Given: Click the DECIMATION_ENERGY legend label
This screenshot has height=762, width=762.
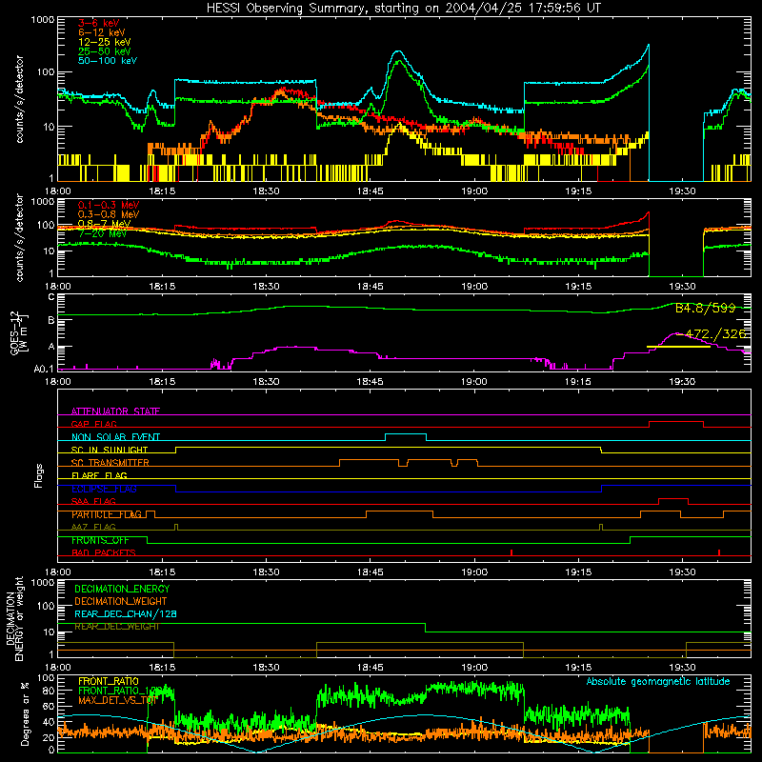Looking at the screenshot, I should click(x=122, y=589).
